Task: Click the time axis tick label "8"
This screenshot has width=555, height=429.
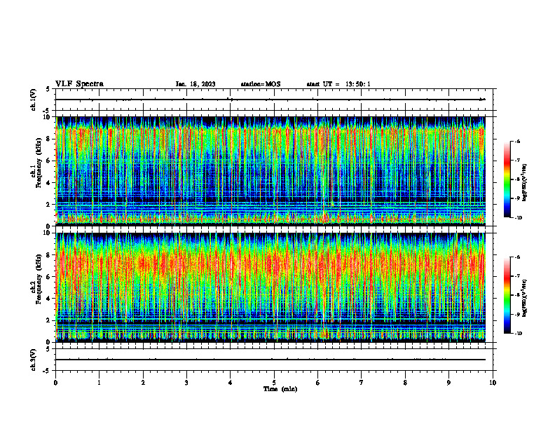Action: click(405, 383)
